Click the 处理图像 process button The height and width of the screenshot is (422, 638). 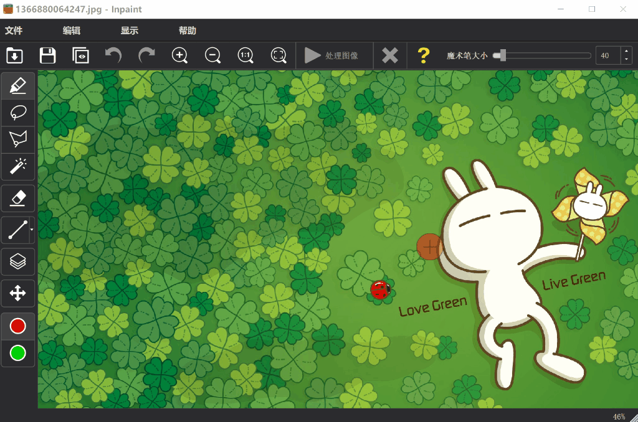[334, 55]
